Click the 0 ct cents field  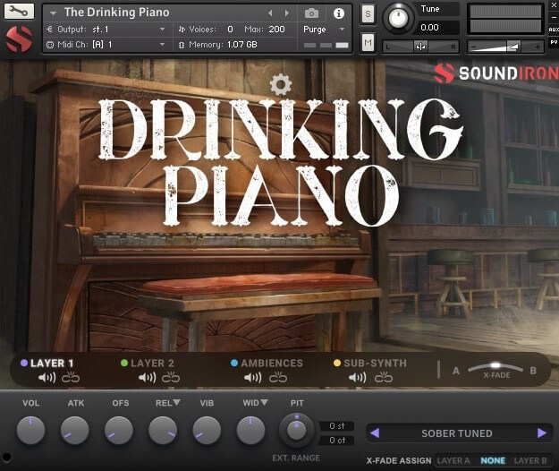pos(337,441)
